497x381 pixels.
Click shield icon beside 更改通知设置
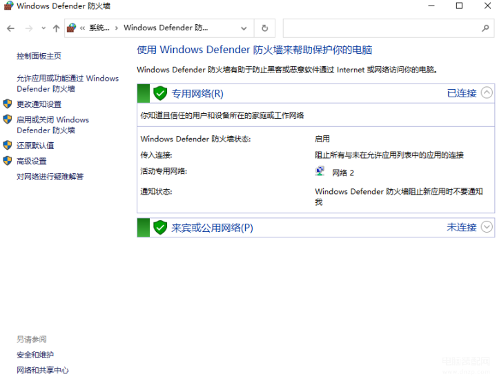pyautogui.click(x=8, y=104)
